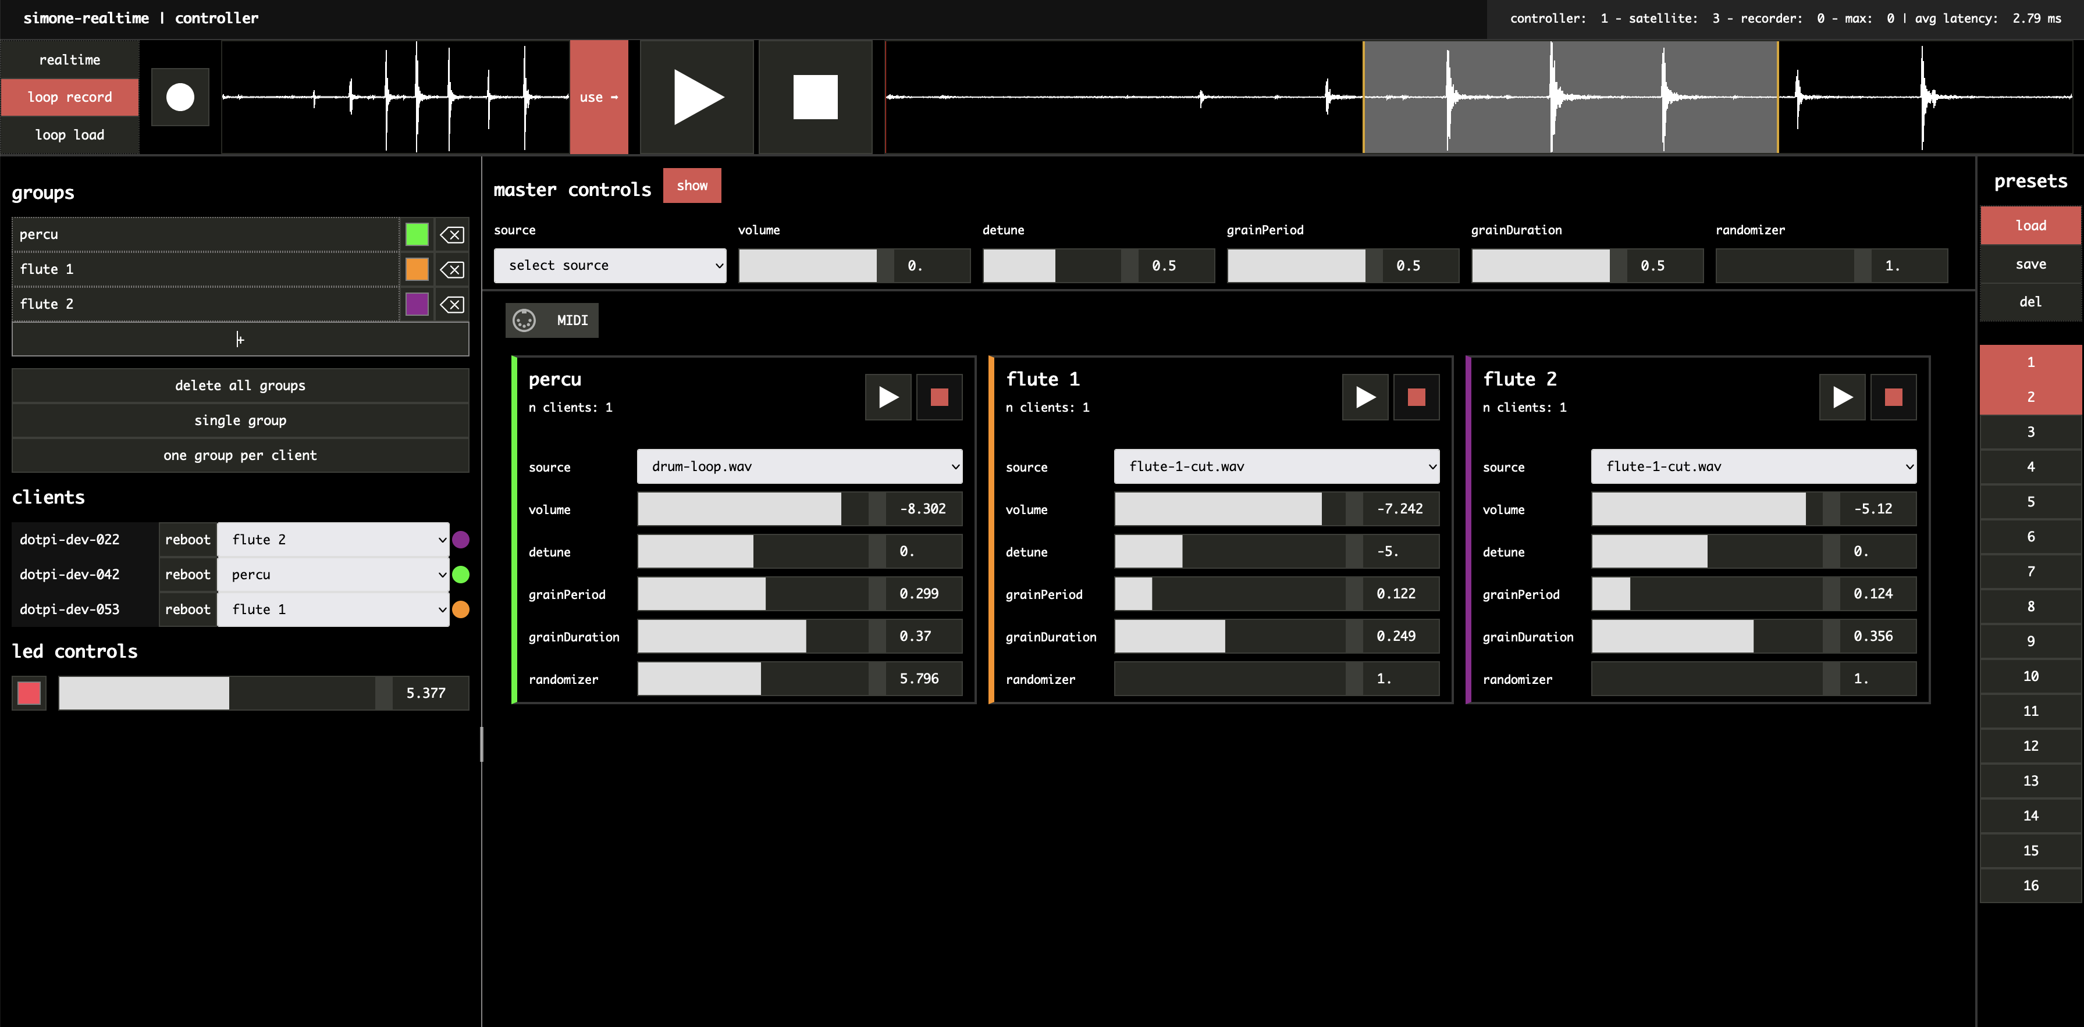Click the large stop square button
This screenshot has width=2084, height=1027.
[815, 97]
